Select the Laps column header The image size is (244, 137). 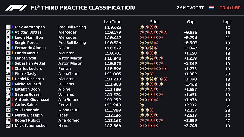point(227,22)
